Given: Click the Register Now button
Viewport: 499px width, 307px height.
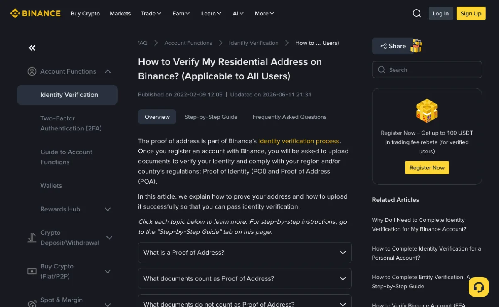Looking at the screenshot, I should [427, 167].
